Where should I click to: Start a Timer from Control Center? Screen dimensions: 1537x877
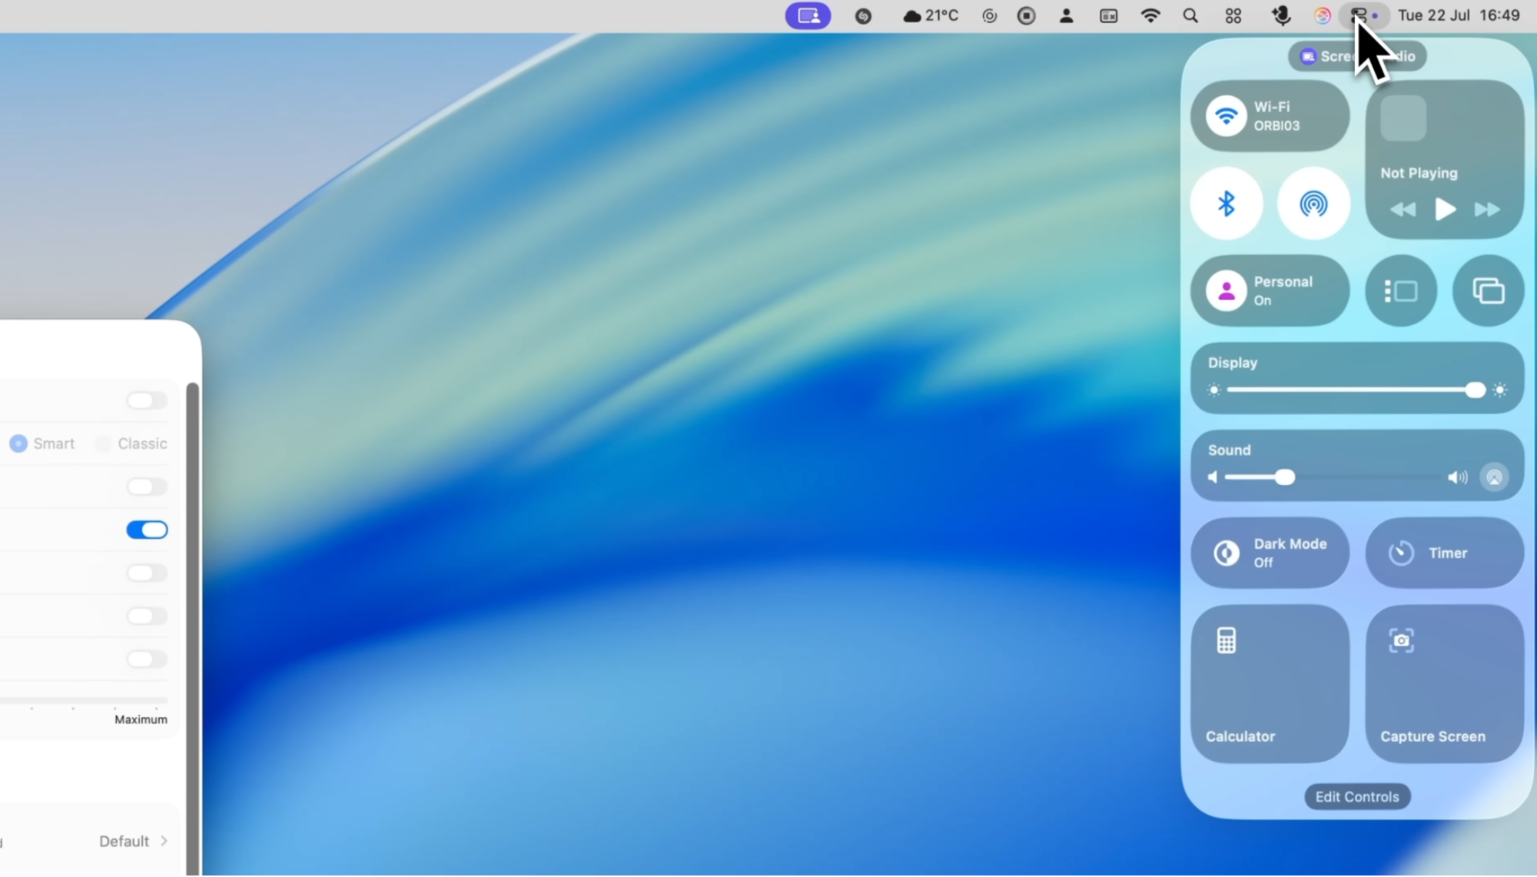point(1444,553)
